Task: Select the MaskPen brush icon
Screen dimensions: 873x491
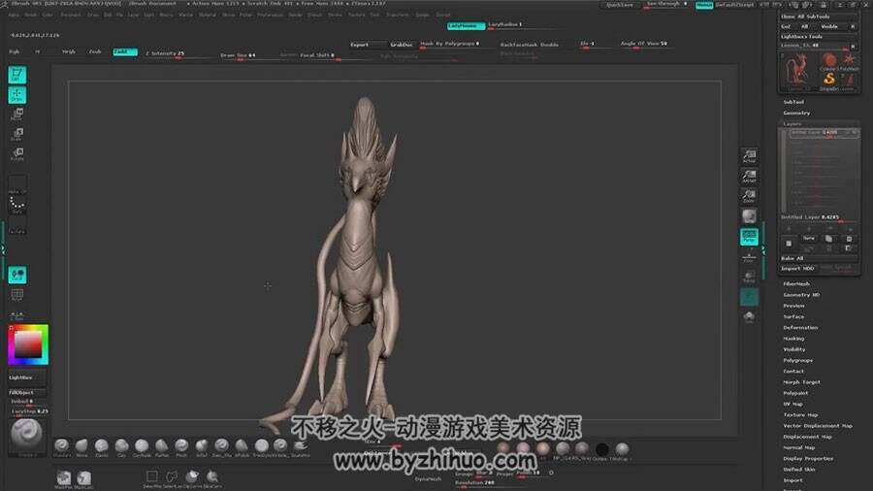Action: coord(63,478)
